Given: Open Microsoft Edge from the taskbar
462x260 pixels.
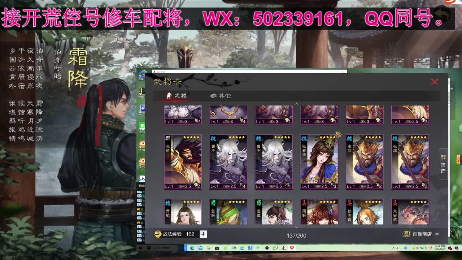Looking at the screenshot, I should coord(192,248).
